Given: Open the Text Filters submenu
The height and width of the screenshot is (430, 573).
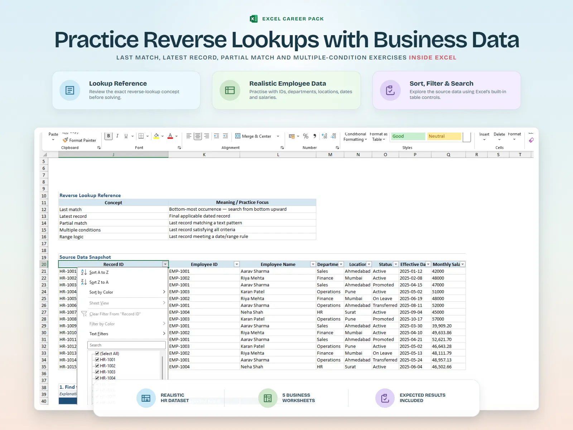Looking at the screenshot, I should pyautogui.click(x=122, y=334).
